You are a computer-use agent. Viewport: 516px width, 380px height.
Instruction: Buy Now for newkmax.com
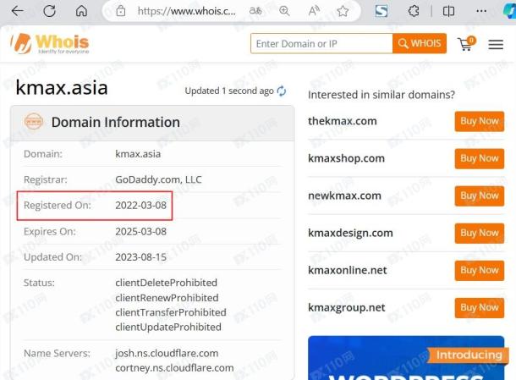(x=479, y=196)
